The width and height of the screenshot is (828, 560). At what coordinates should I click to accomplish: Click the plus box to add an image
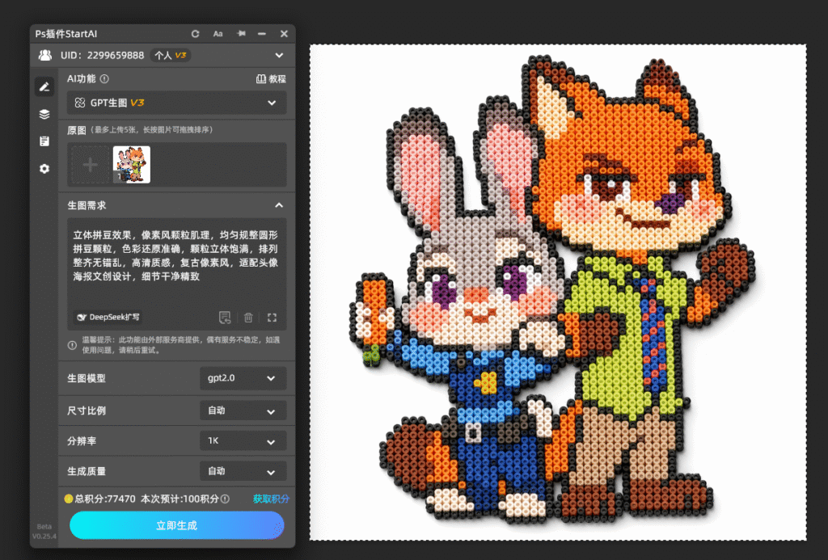(x=91, y=165)
